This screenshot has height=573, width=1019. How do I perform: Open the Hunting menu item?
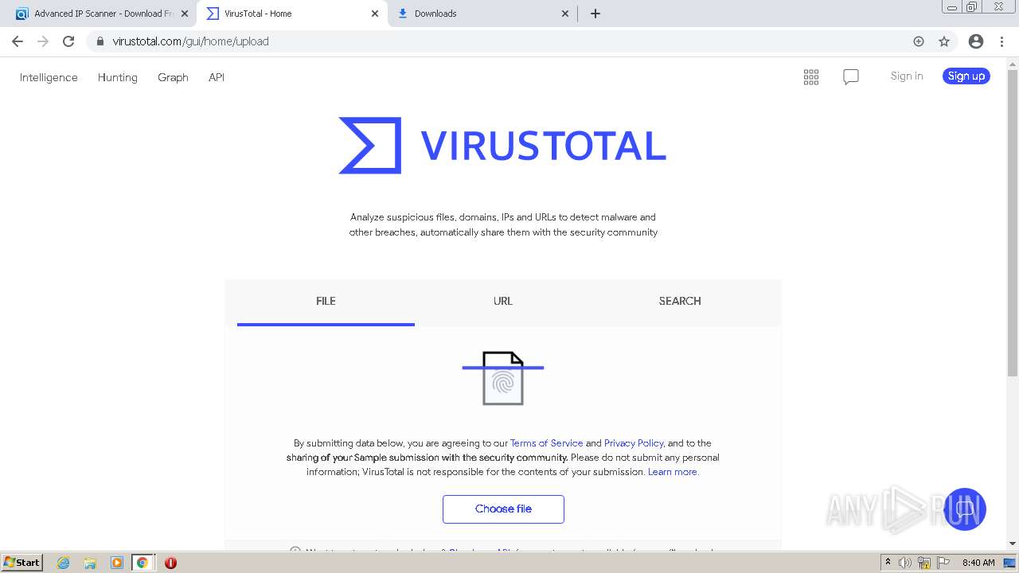point(118,77)
